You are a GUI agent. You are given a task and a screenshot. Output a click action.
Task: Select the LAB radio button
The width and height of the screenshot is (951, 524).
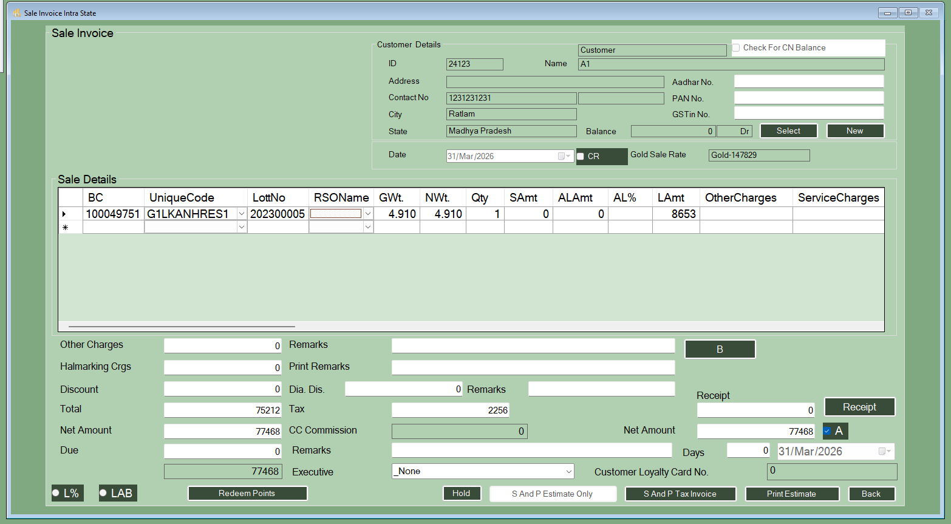103,493
